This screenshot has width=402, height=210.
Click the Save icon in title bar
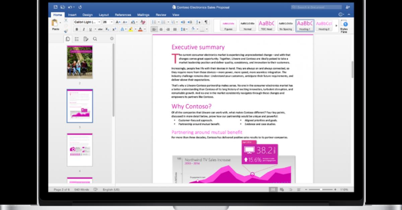(x=63, y=6)
